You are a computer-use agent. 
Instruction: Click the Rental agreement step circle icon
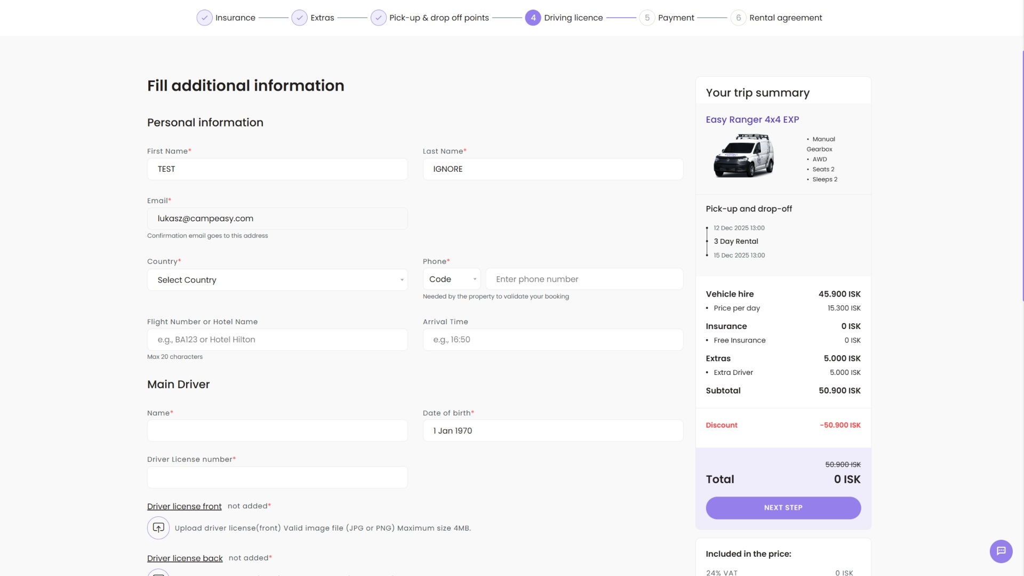tap(738, 18)
